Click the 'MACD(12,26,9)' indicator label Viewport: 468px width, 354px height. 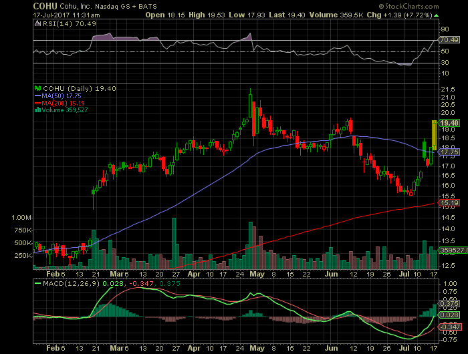(72, 283)
